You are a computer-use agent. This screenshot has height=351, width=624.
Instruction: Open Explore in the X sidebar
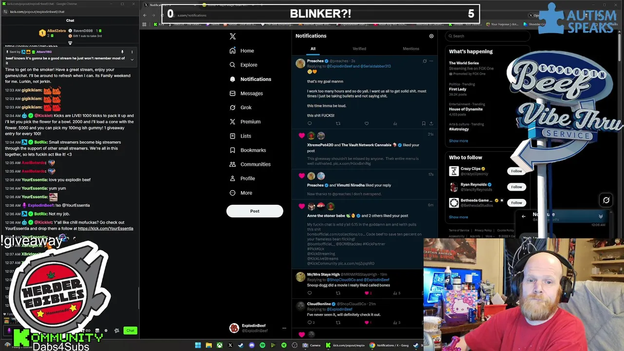coord(243,65)
